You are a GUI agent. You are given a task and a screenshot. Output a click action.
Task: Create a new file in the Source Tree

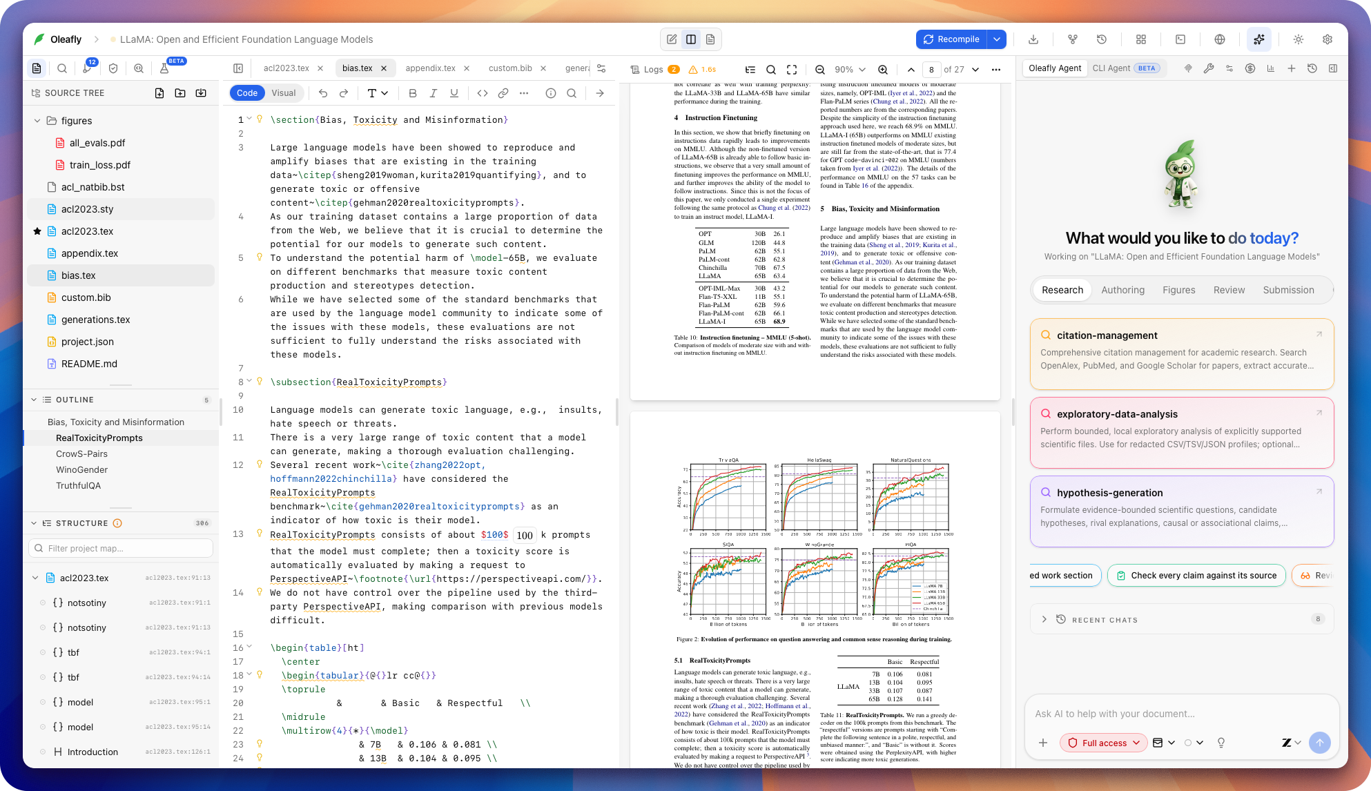159,93
